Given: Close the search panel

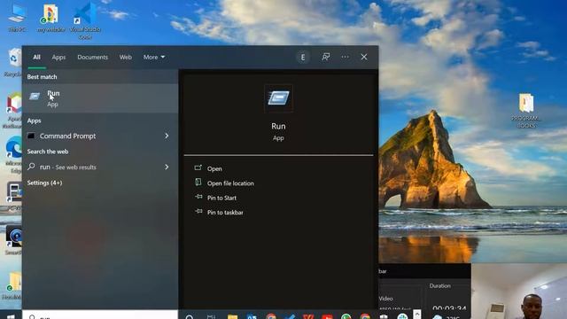Looking at the screenshot, I should tap(364, 57).
